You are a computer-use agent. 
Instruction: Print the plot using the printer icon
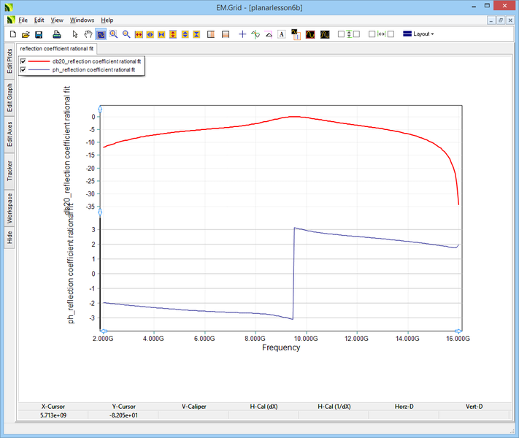click(56, 34)
